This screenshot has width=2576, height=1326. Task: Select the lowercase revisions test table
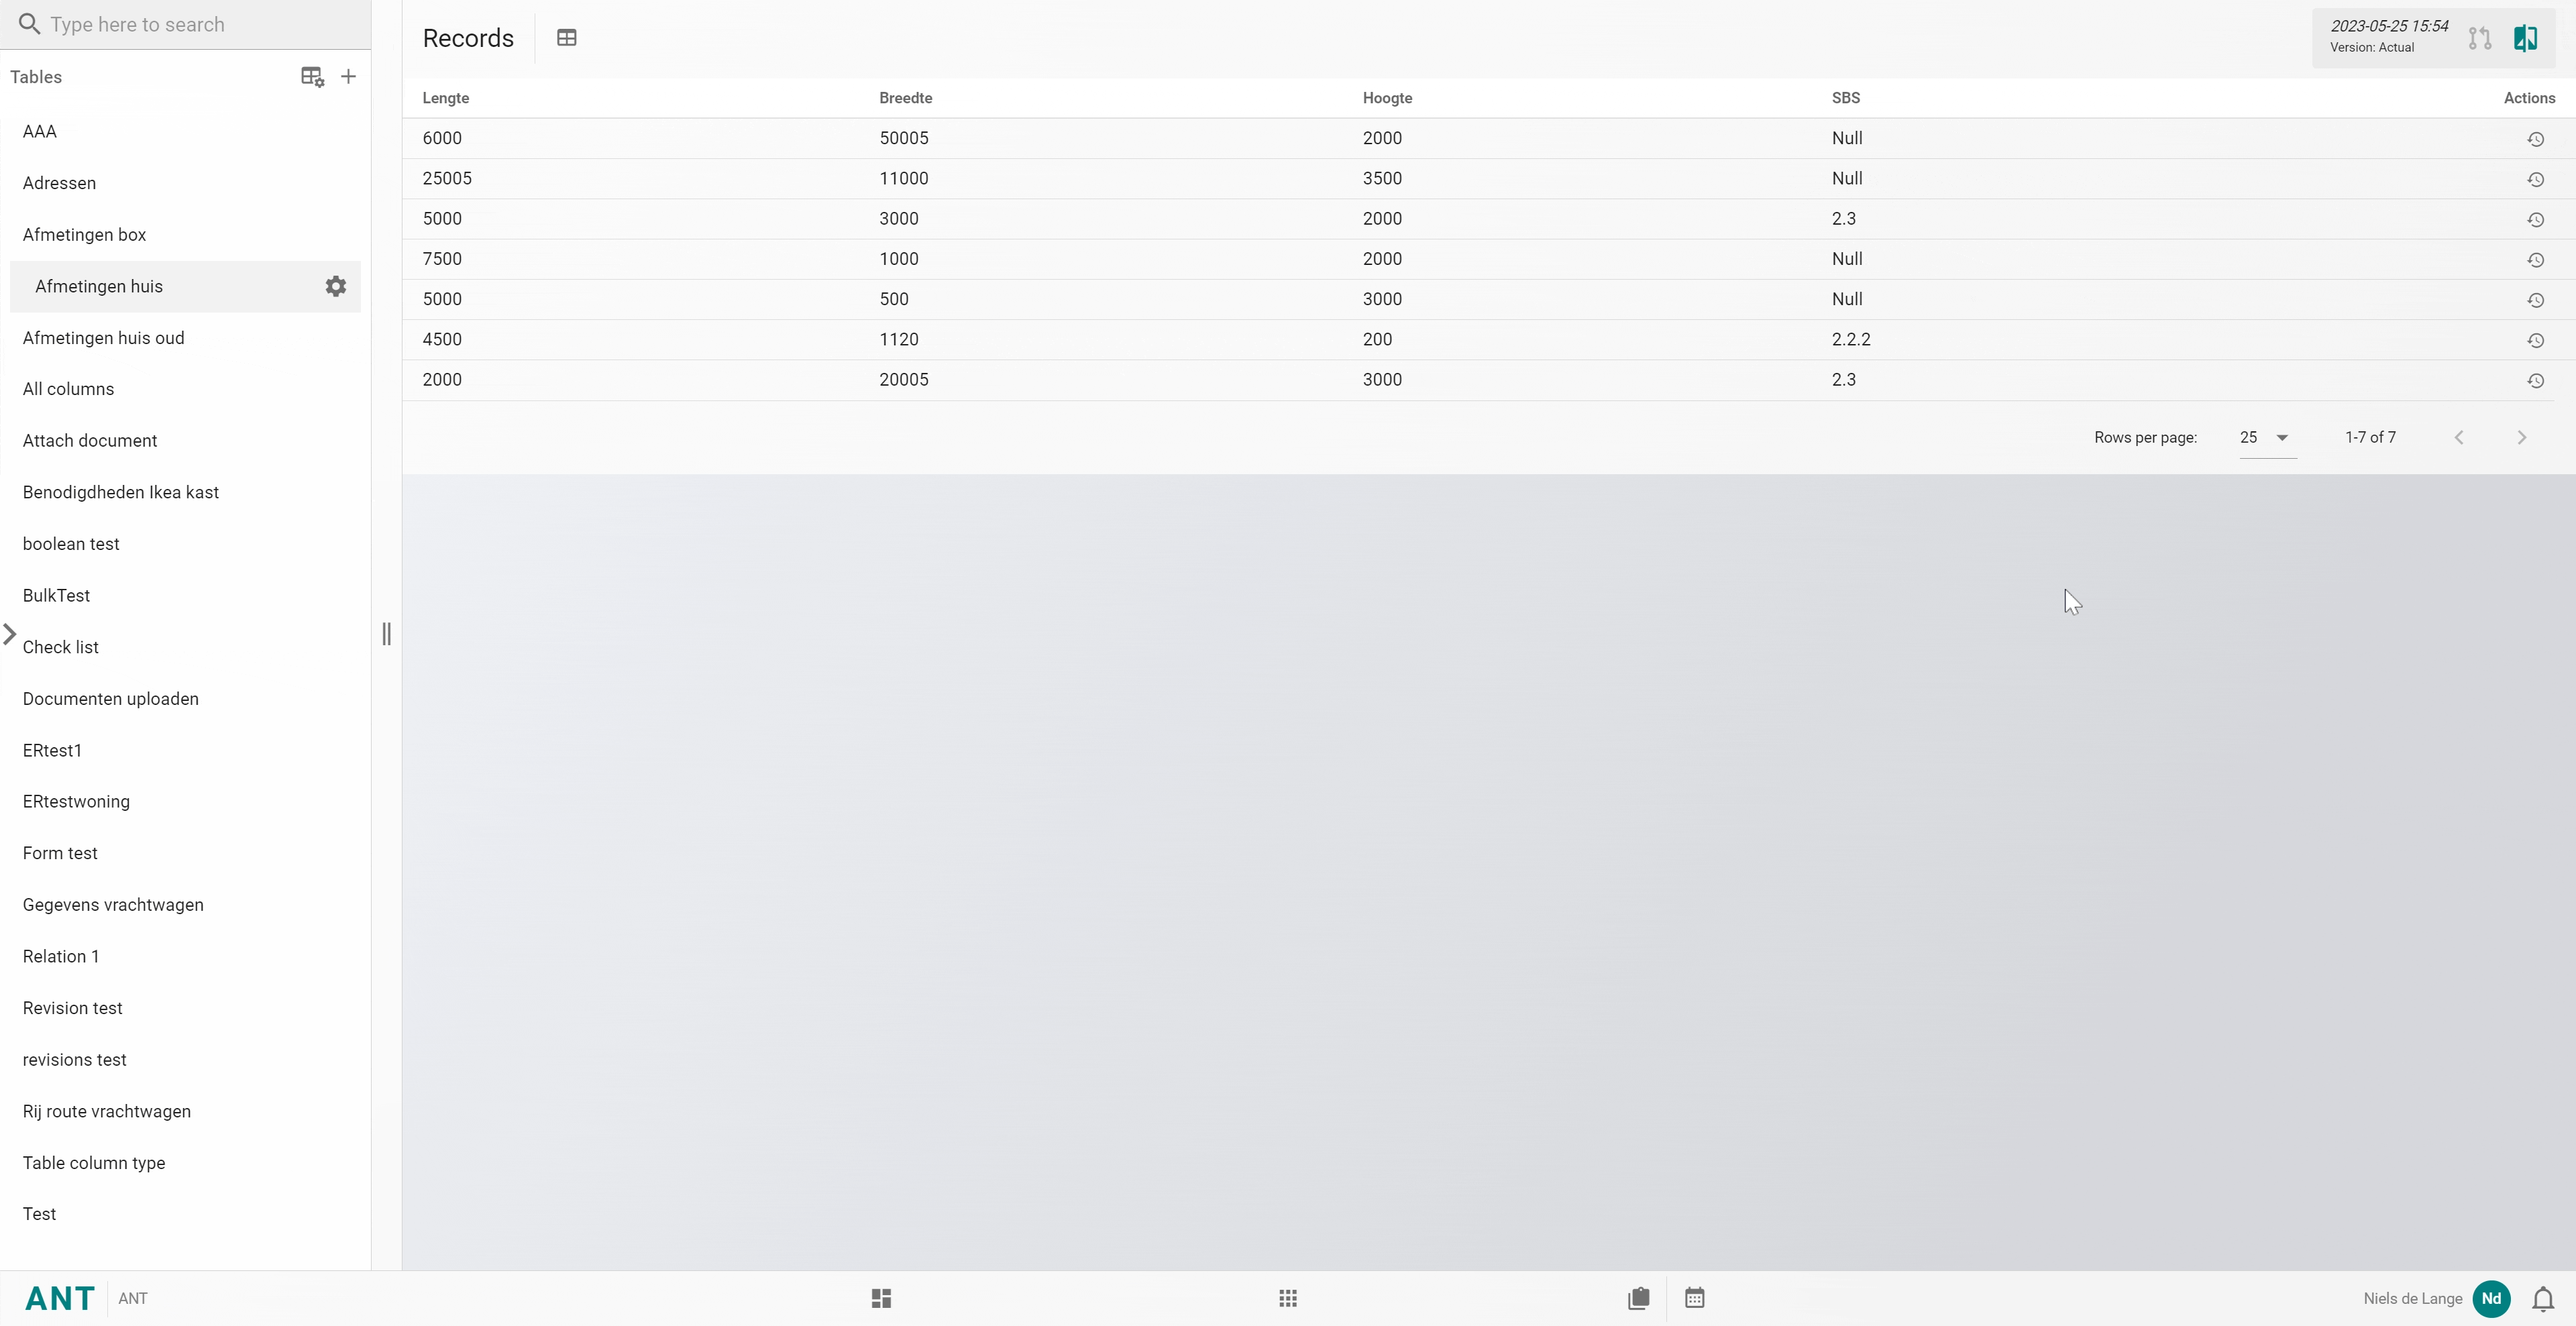tap(185, 1060)
